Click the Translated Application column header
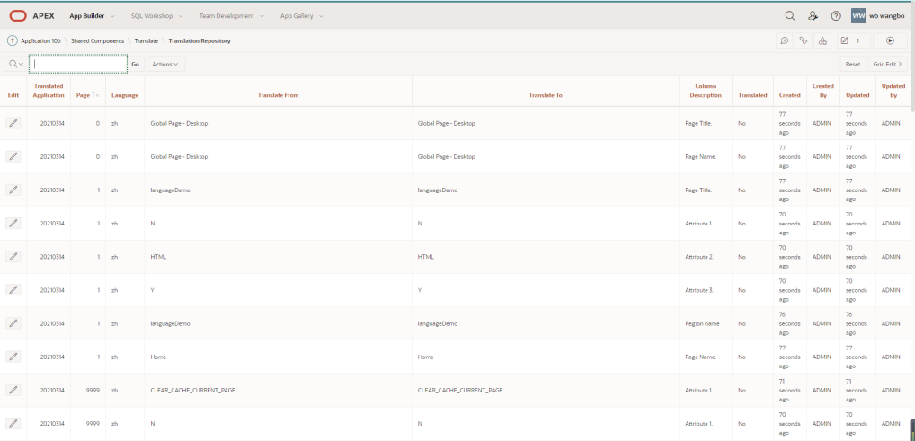Screen dimensions: 915x441 tap(49, 91)
